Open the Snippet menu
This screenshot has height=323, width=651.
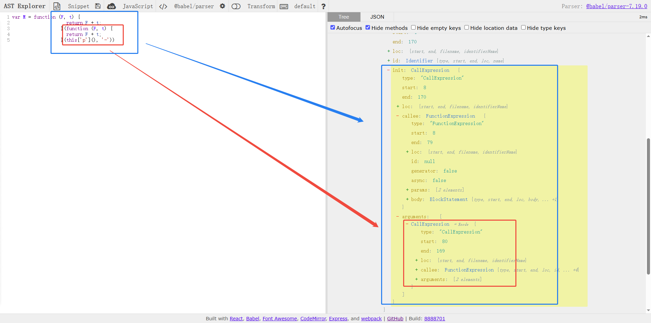coord(78,6)
